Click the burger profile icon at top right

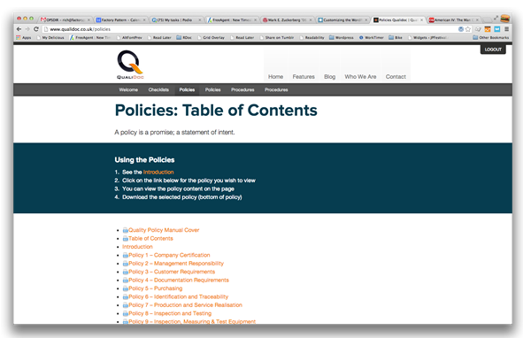505,18
